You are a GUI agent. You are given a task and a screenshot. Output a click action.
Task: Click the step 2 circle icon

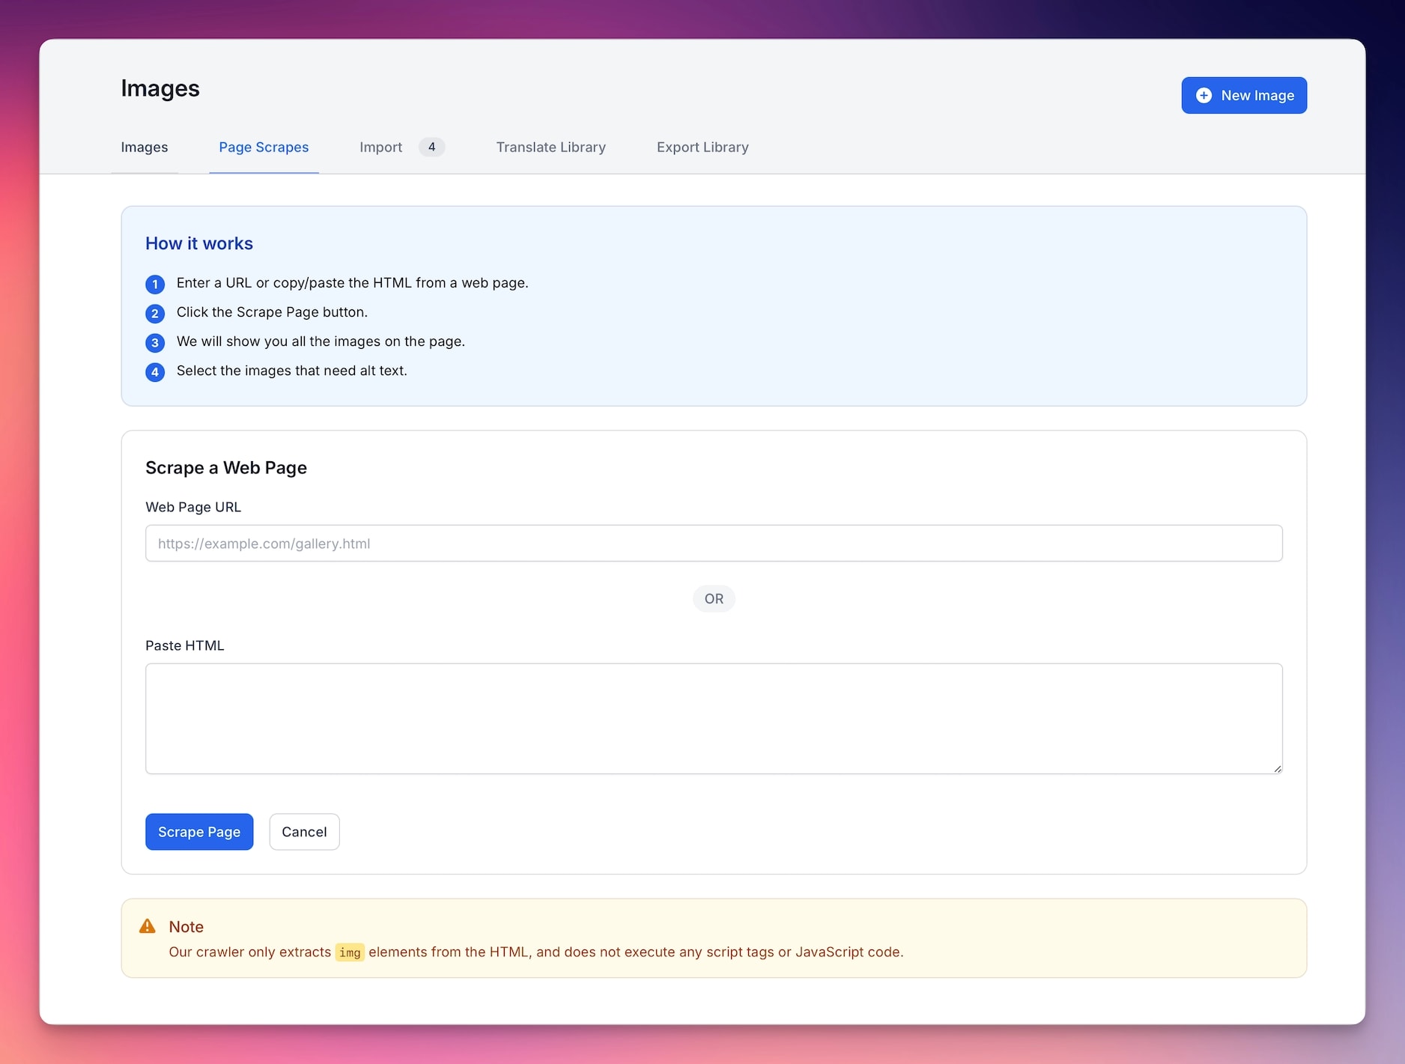(x=155, y=314)
